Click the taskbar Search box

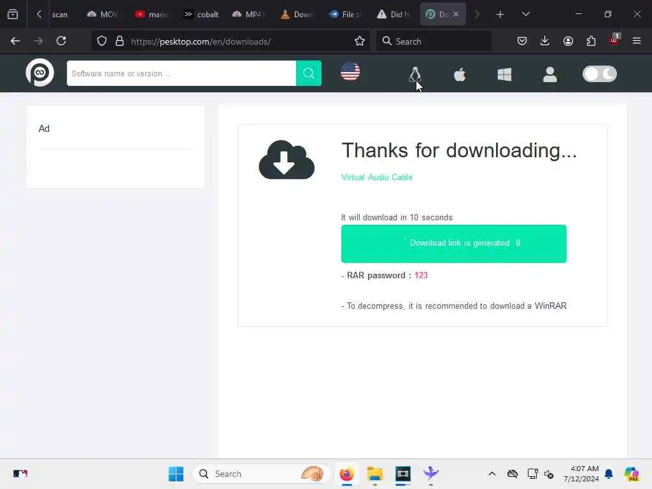tap(262, 474)
